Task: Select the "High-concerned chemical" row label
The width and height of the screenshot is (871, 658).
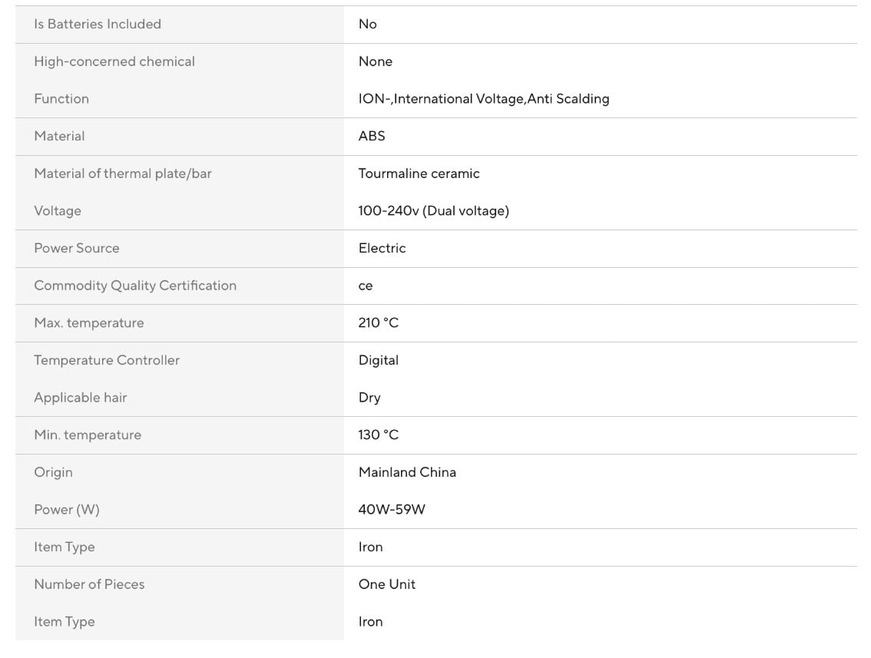Action: pos(114,61)
